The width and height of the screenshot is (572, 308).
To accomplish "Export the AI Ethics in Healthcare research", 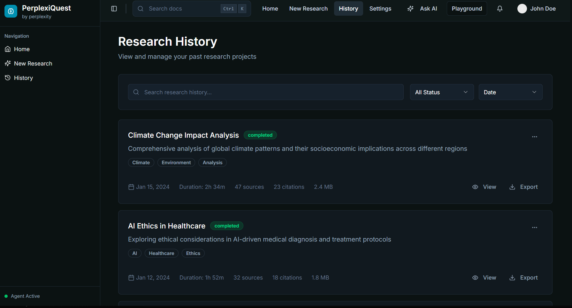I will tap(523, 278).
